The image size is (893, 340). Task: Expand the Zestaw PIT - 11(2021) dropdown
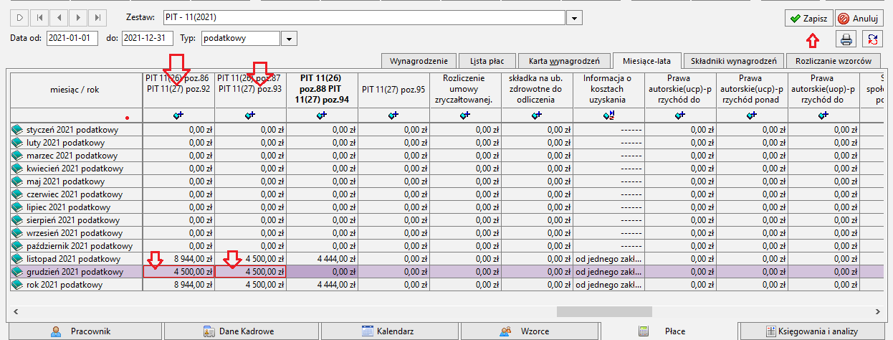click(x=576, y=16)
